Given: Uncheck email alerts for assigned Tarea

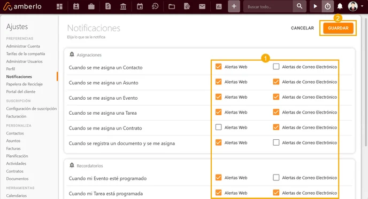Looking at the screenshot, I should pos(276,112).
